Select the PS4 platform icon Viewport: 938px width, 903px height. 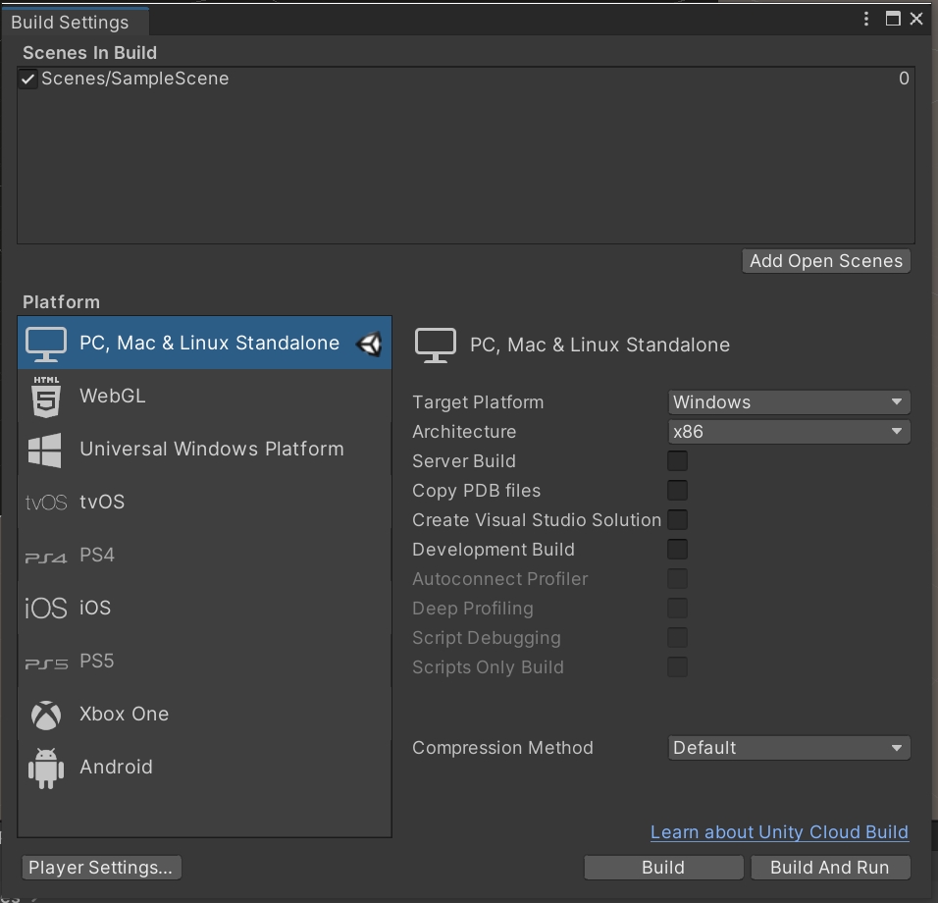tap(45, 557)
